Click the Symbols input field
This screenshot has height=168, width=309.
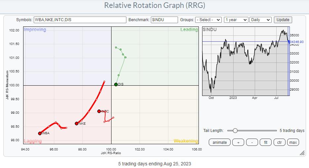[80, 20]
